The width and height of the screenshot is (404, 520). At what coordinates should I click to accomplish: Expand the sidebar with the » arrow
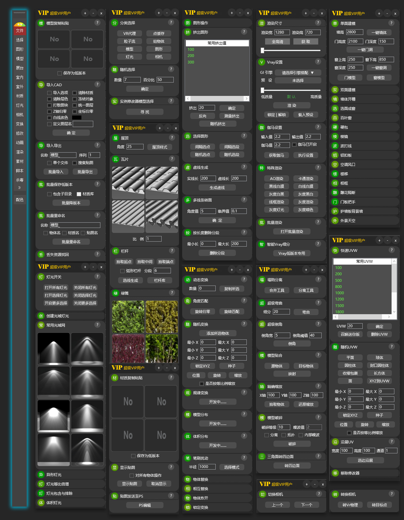(x=20, y=187)
